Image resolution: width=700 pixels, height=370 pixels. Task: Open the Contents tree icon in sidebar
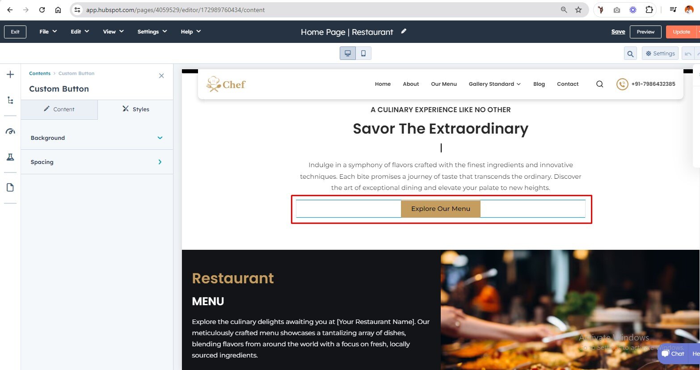10,100
